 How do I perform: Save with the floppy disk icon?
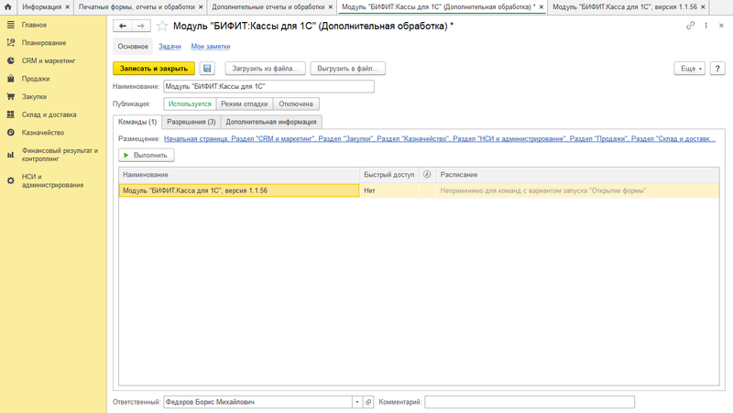click(x=207, y=69)
